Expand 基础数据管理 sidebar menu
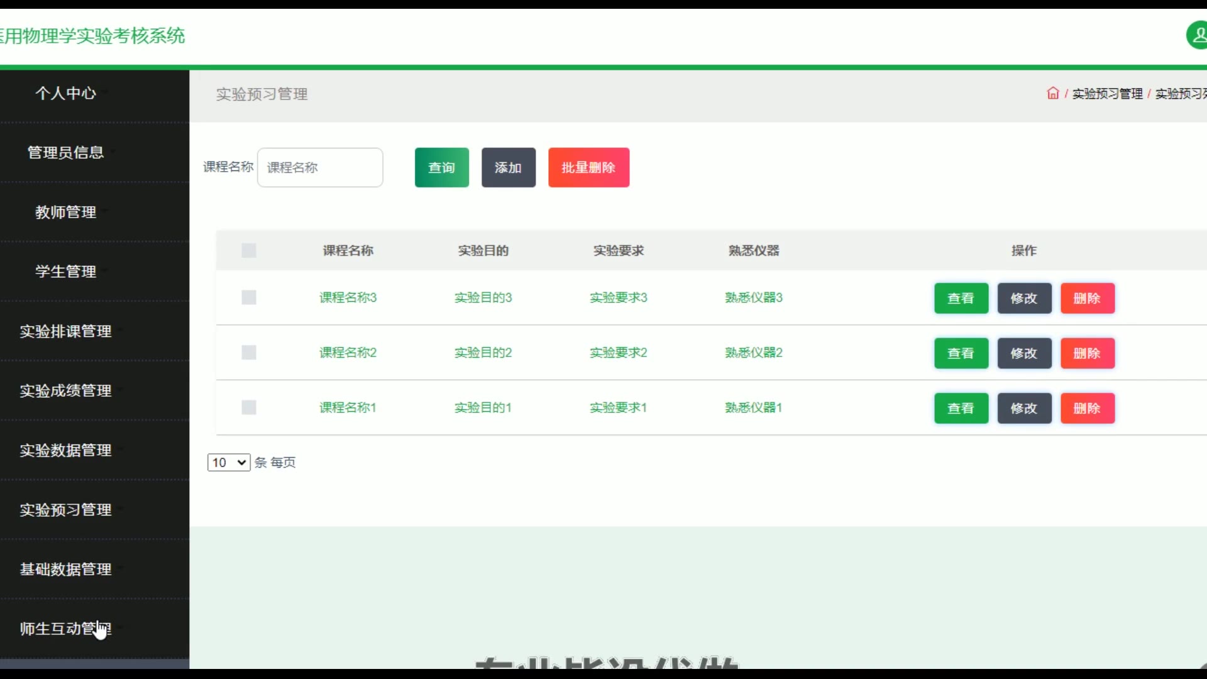 [65, 570]
